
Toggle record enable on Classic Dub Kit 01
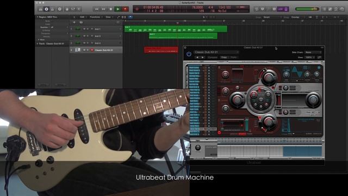click(92, 50)
